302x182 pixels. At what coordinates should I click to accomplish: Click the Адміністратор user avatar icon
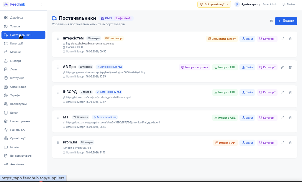tap(237, 4)
